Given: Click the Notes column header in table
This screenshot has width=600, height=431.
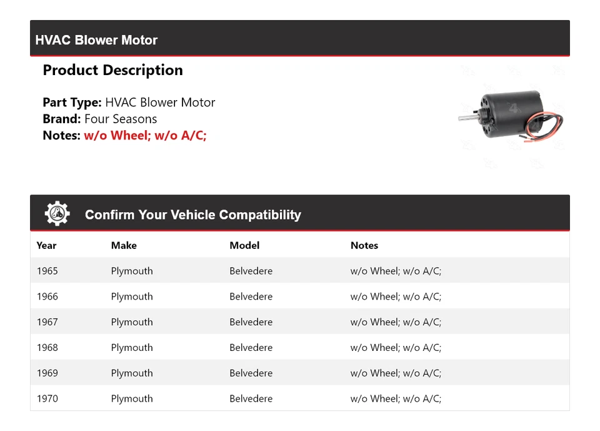Looking at the screenshot, I should 364,245.
